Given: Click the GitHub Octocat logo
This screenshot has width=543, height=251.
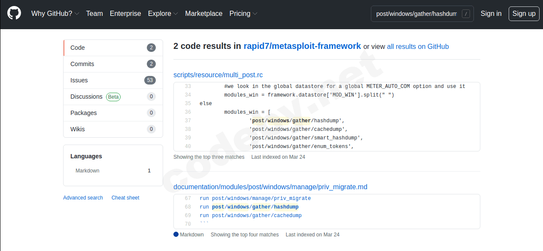Looking at the screenshot, I should click(x=14, y=13).
